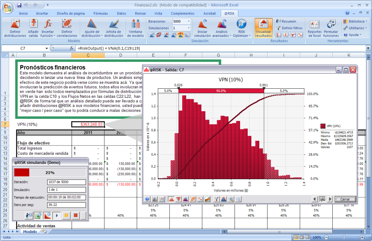The width and height of the screenshot is (372, 241).
Task: Click Definir filtros
Action: 289,28
